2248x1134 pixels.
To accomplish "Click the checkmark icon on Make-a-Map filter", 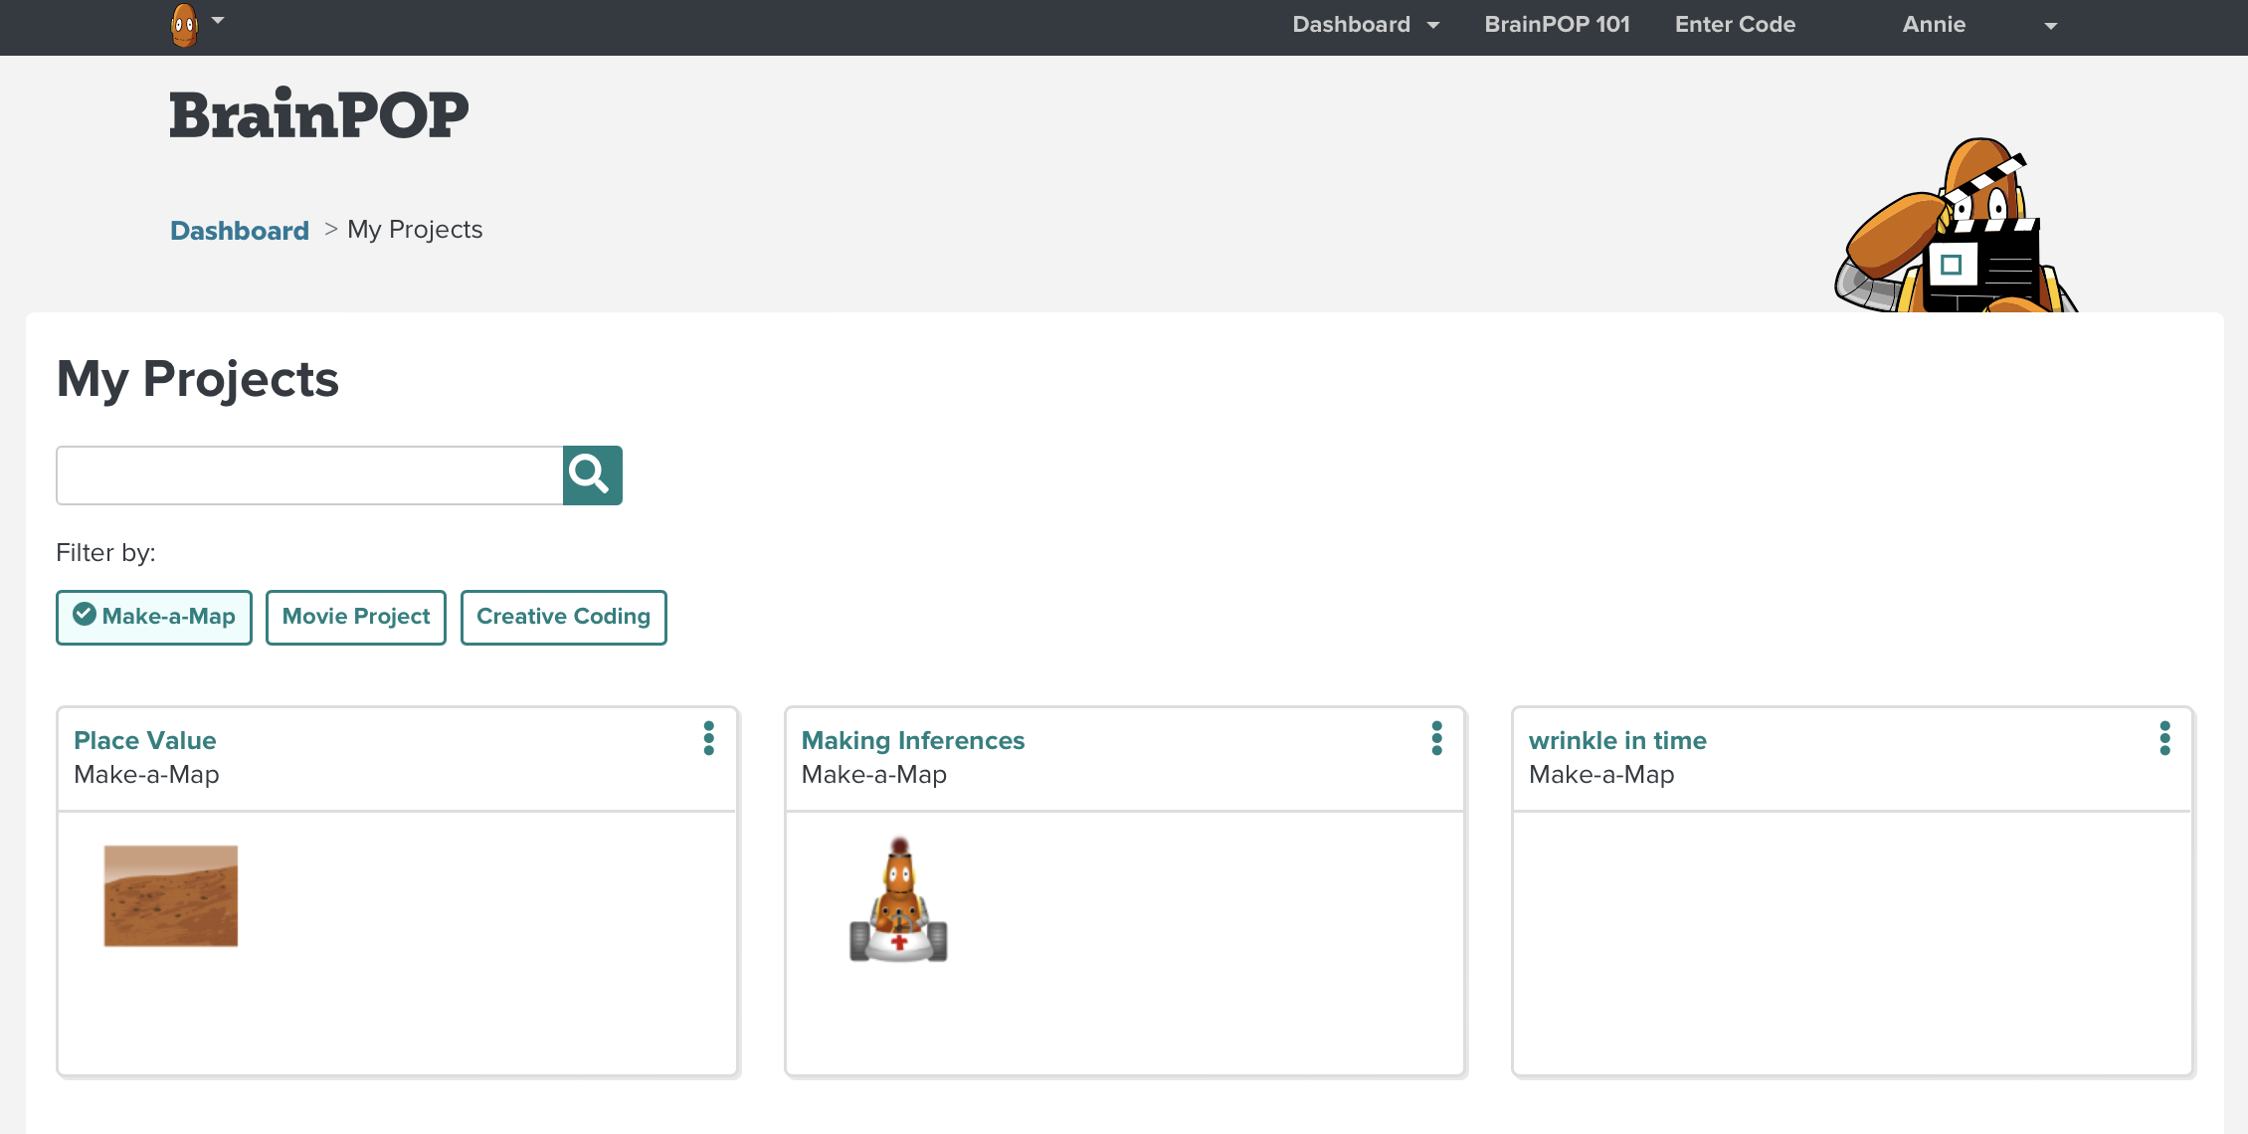I will tap(85, 615).
